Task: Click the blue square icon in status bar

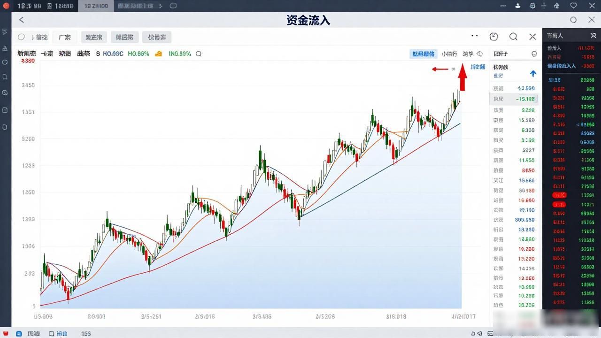Action: tap(19, 334)
